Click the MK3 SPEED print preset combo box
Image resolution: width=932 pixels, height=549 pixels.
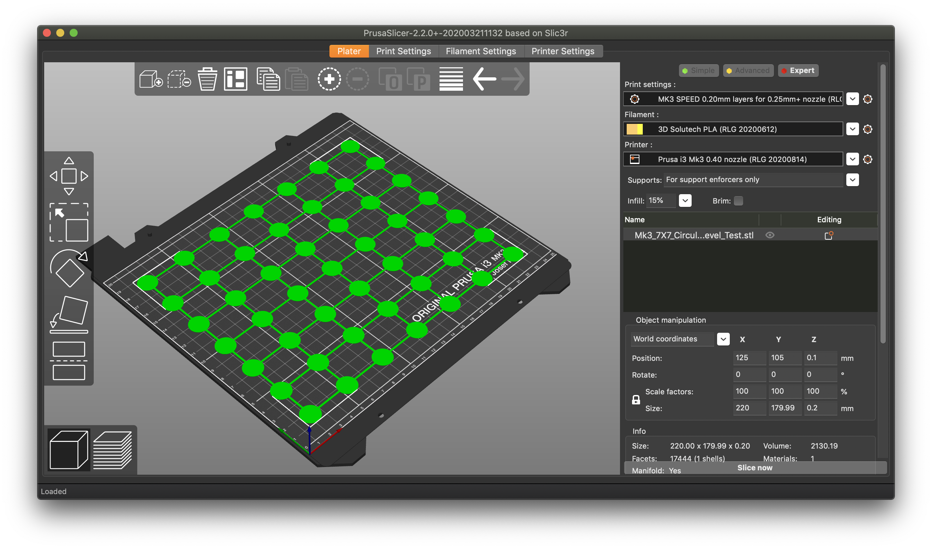733,99
